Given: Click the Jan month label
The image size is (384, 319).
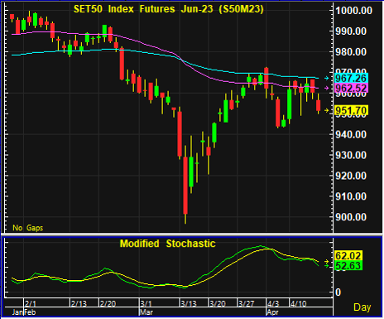Looking at the screenshot, I should pyautogui.click(x=17, y=312).
